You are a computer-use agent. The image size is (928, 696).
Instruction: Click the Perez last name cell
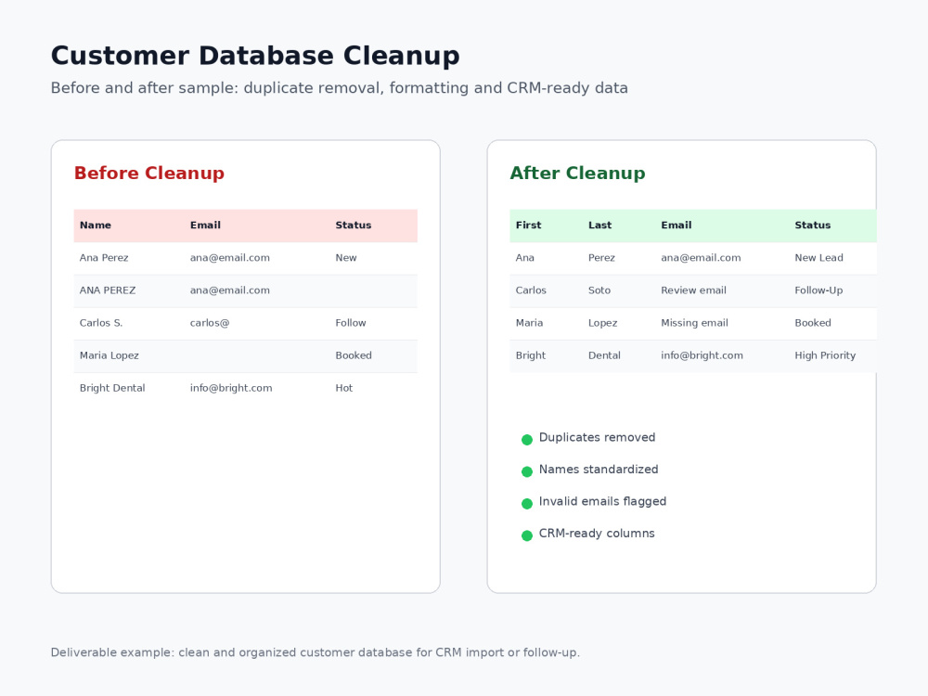click(601, 257)
